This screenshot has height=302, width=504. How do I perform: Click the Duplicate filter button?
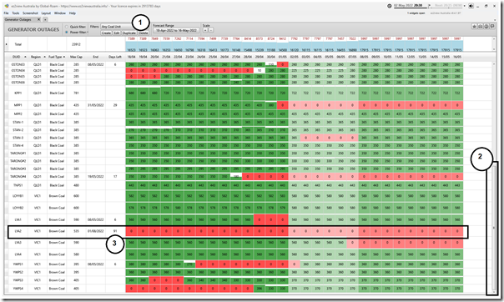(129, 33)
